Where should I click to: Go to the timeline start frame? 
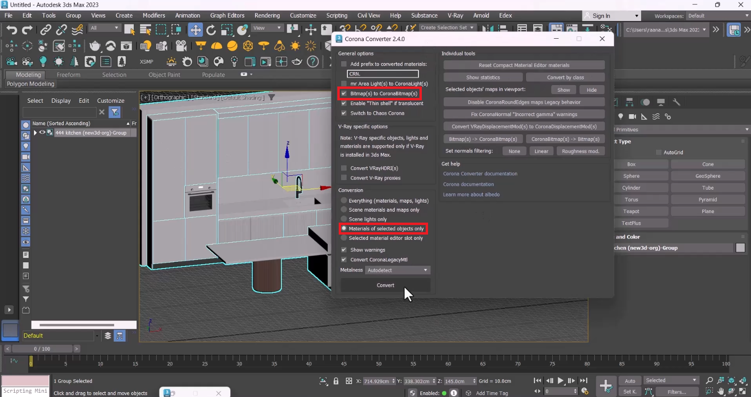(x=537, y=381)
